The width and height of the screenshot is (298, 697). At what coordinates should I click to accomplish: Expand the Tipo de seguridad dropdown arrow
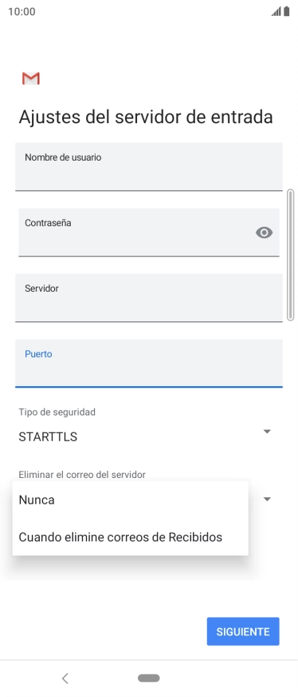pyautogui.click(x=267, y=432)
